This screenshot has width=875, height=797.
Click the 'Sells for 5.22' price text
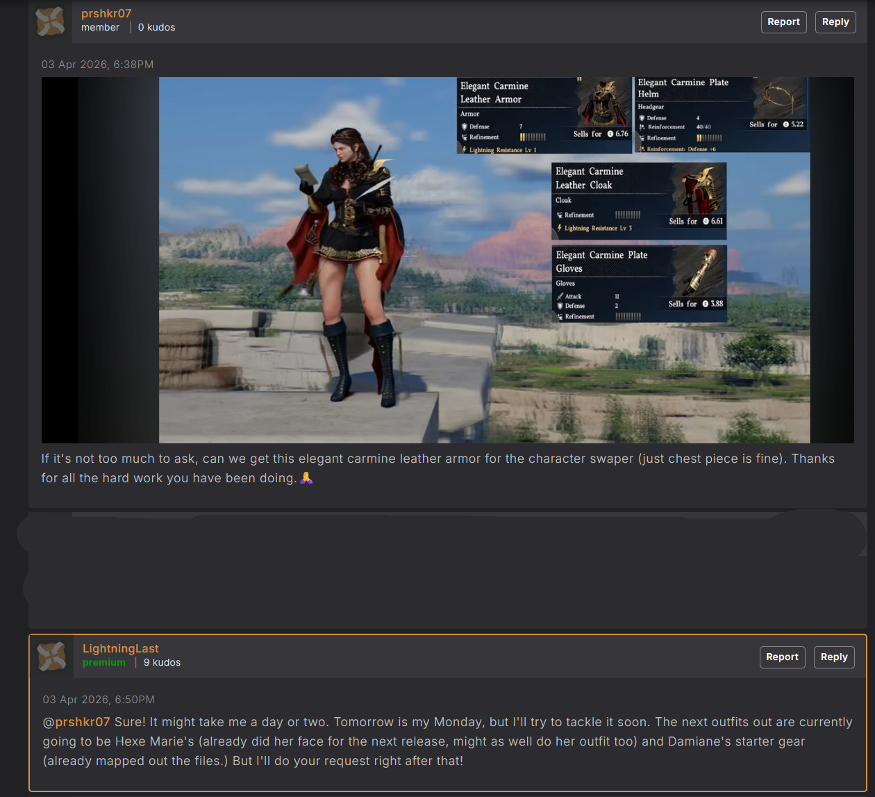click(x=776, y=124)
